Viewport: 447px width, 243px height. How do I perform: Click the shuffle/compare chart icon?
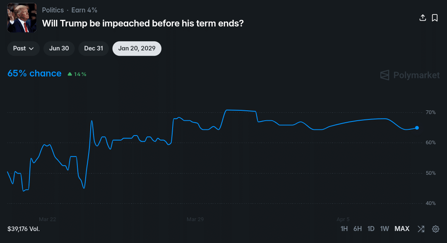[421, 229]
